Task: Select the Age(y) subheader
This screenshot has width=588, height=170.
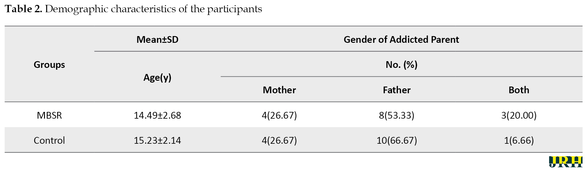Action: [157, 78]
